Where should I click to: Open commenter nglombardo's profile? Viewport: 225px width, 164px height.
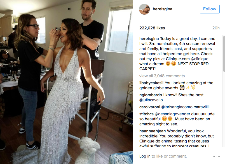151,95
